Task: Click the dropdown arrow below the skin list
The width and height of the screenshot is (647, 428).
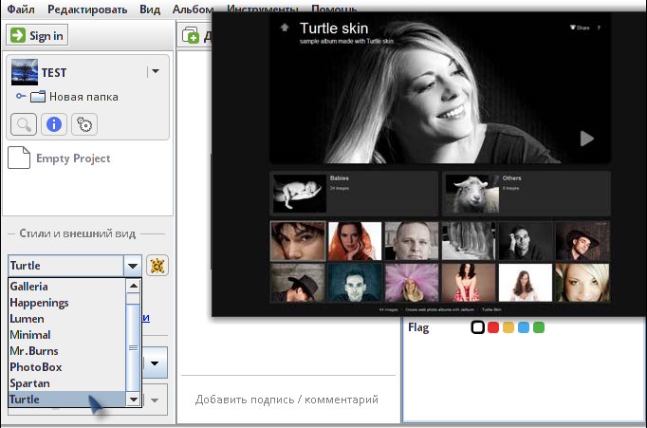Action: [155, 363]
